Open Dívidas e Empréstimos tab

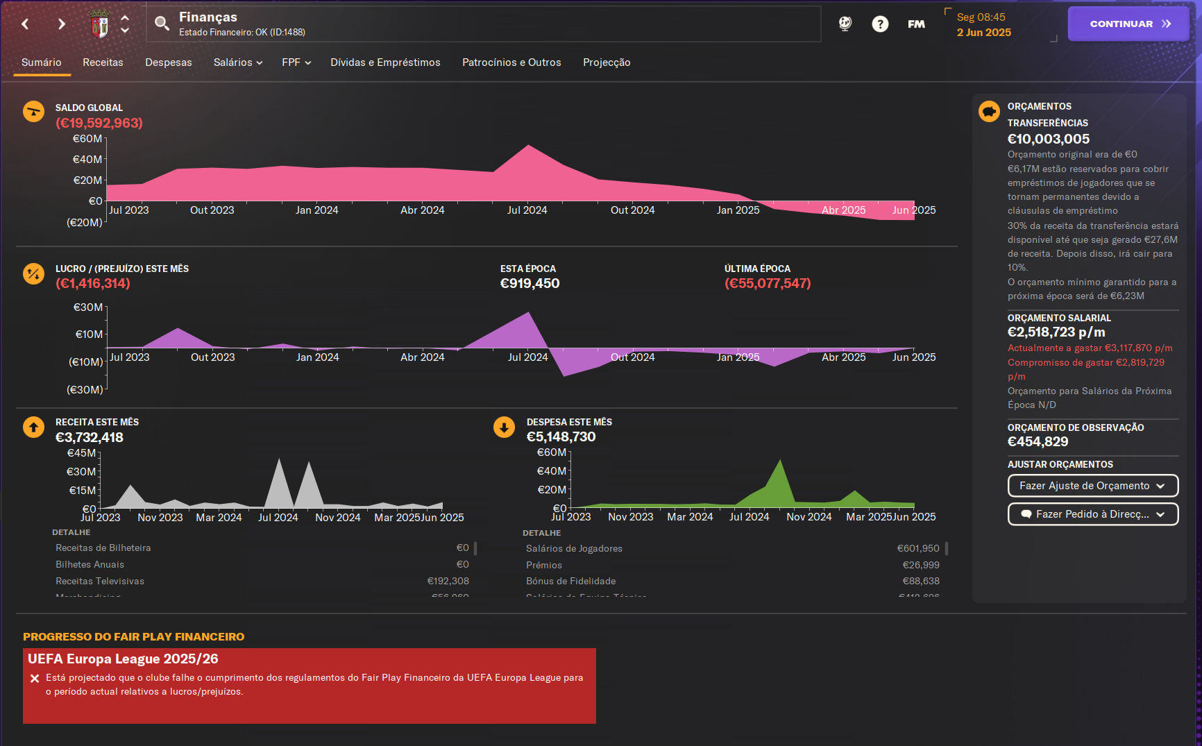point(385,62)
